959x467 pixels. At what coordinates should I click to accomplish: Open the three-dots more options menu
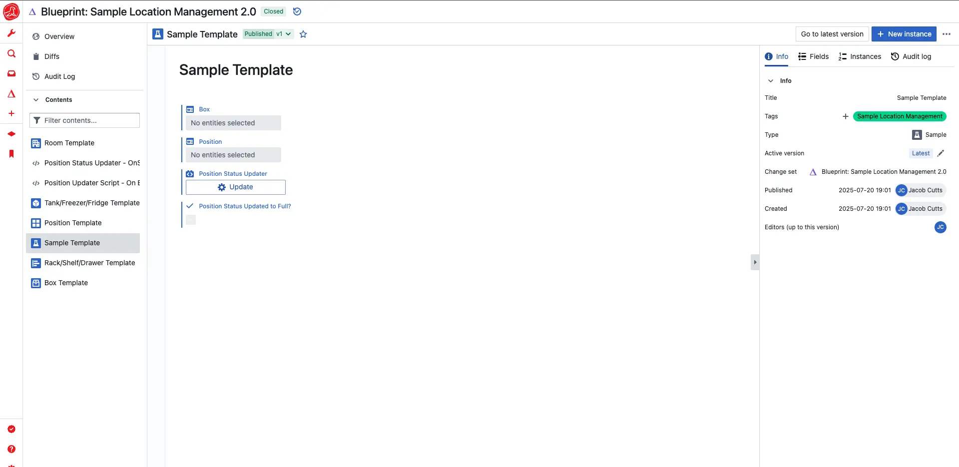(x=947, y=34)
